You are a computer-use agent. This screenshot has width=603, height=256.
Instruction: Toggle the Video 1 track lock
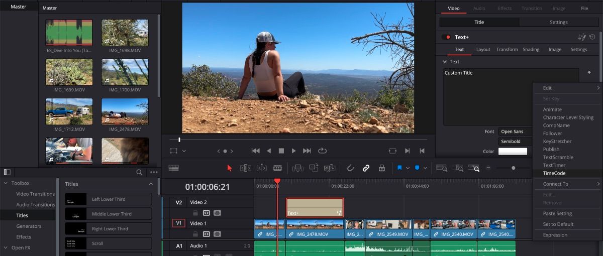click(195, 234)
